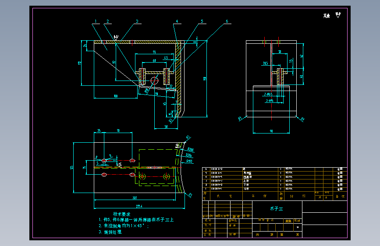The image size is (380, 246).
Task: Click the parts list row numbered 1
Action: (275, 189)
